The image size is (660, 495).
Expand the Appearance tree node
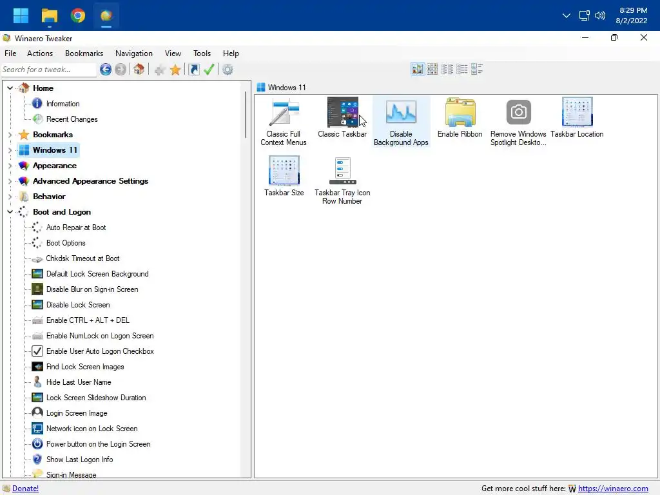pyautogui.click(x=10, y=166)
